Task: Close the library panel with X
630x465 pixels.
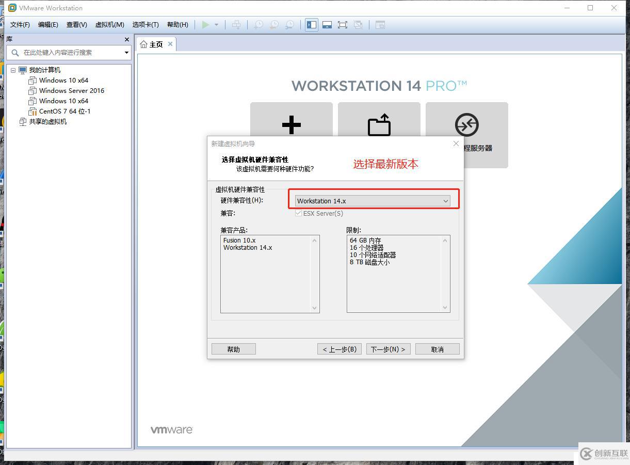Action: [127, 39]
